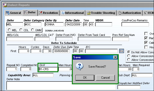Click the MEL/CDL input field

pyautogui.click(x=20, y=39)
